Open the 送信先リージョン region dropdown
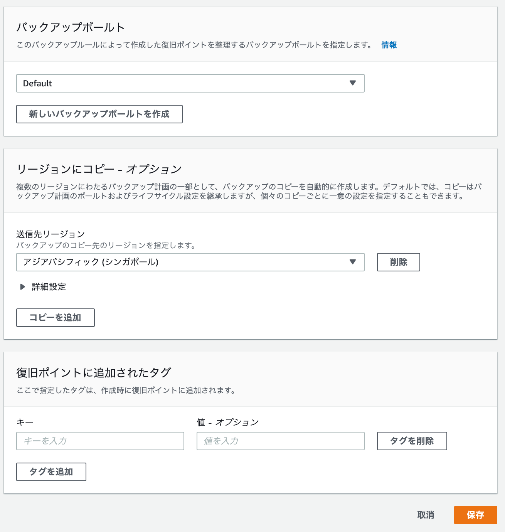 pos(190,262)
